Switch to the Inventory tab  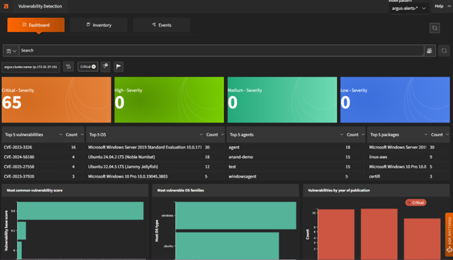pyautogui.click(x=99, y=25)
